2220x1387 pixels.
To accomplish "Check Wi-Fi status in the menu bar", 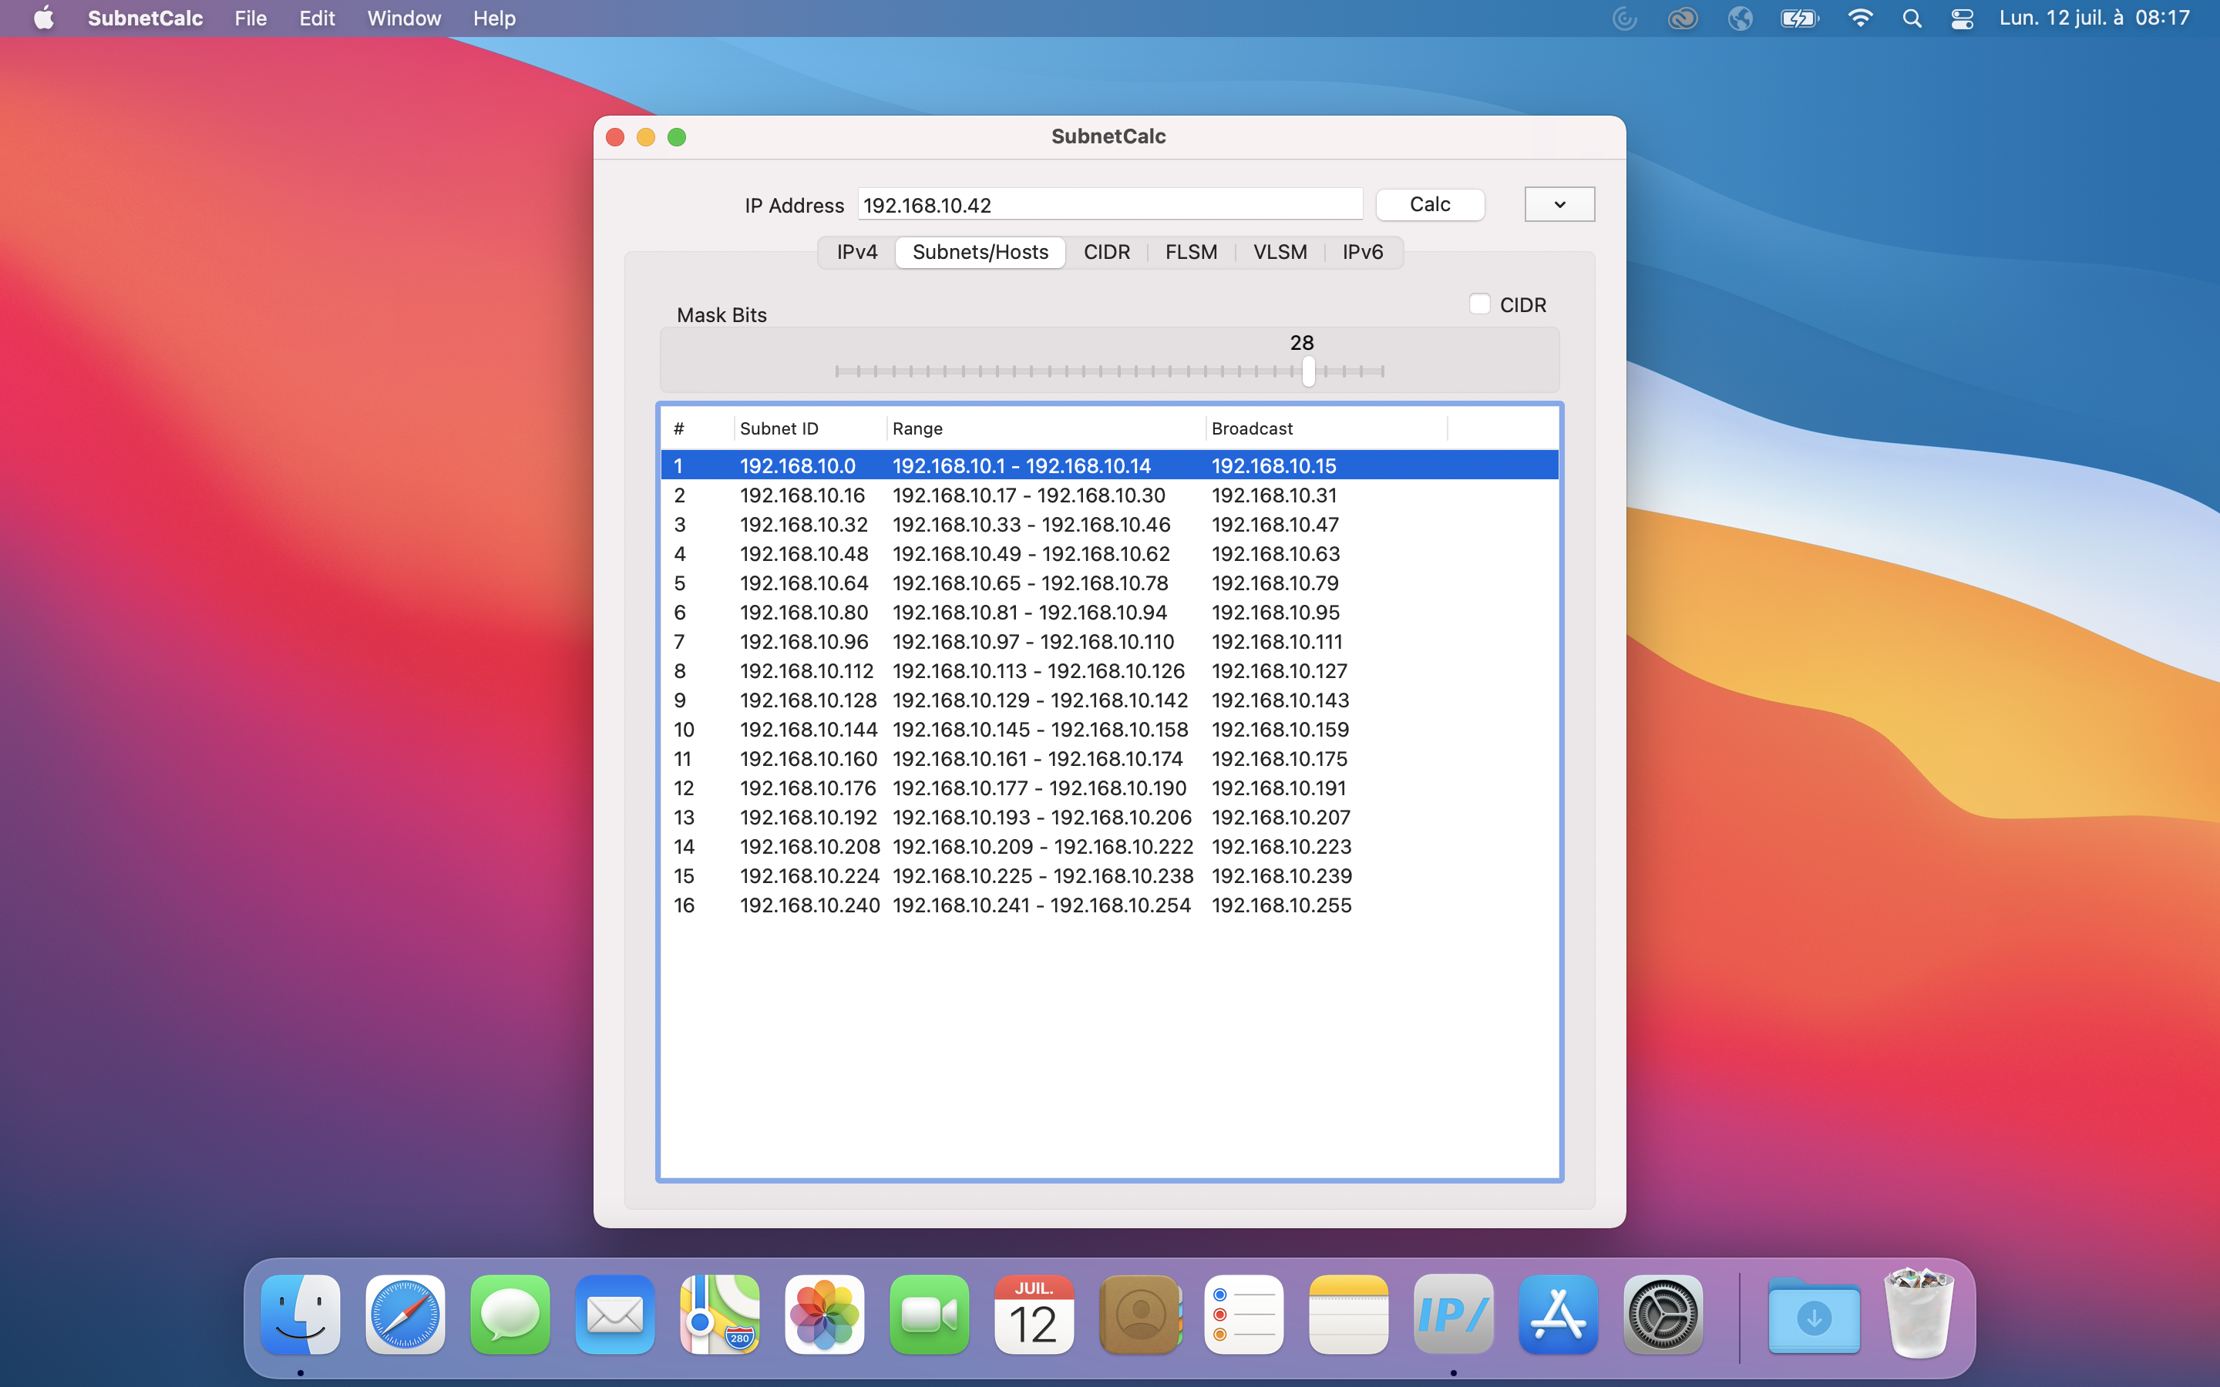I will (1860, 18).
